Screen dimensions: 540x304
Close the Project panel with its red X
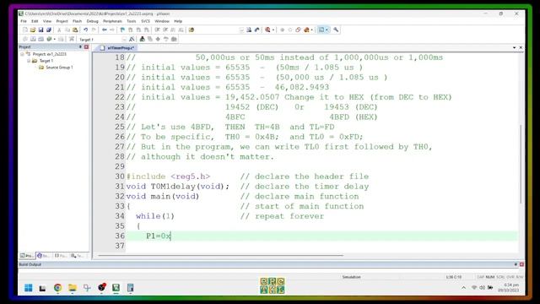pyautogui.click(x=86, y=47)
